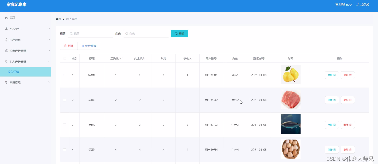Click the icon beside 系统管理

coord(6,82)
